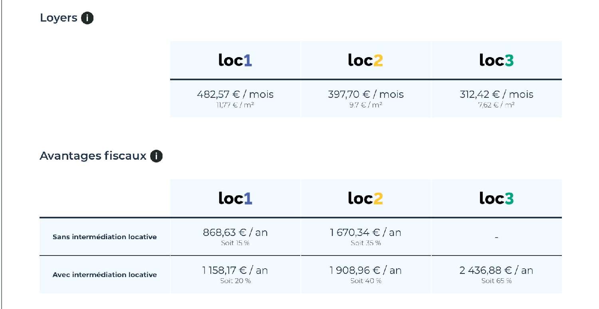The height and width of the screenshot is (309, 599).
Task: Select the 1 670,34 € / an cell
Action: [365, 233]
